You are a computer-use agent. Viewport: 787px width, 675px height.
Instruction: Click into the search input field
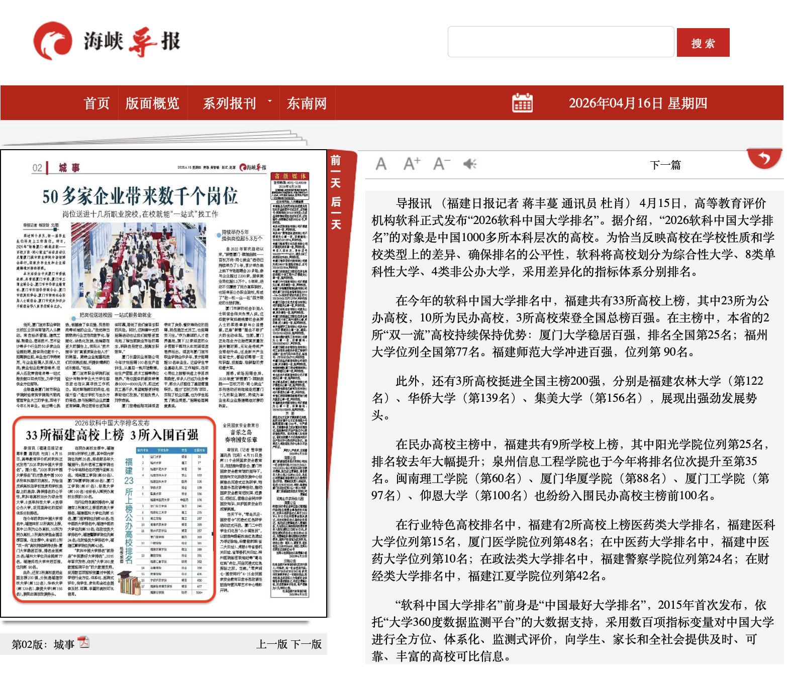(x=560, y=42)
